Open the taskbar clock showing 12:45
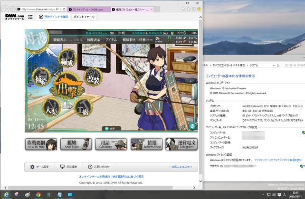 295,195
